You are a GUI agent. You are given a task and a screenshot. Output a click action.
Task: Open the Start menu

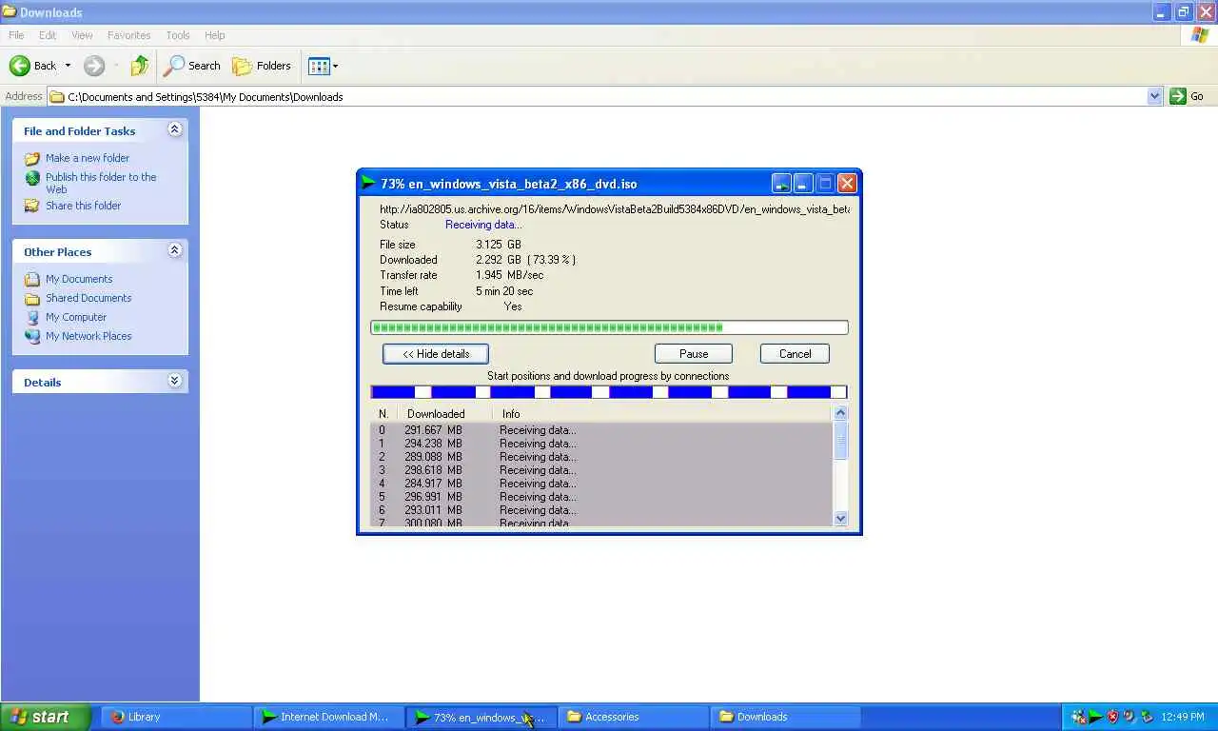pos(45,717)
